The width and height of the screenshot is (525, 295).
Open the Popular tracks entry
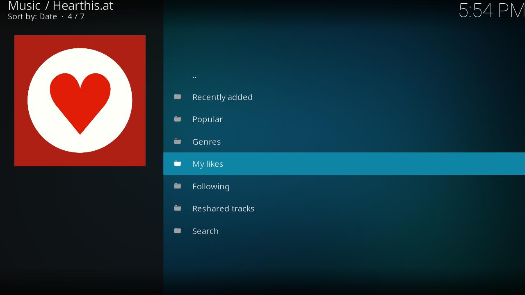click(208, 119)
